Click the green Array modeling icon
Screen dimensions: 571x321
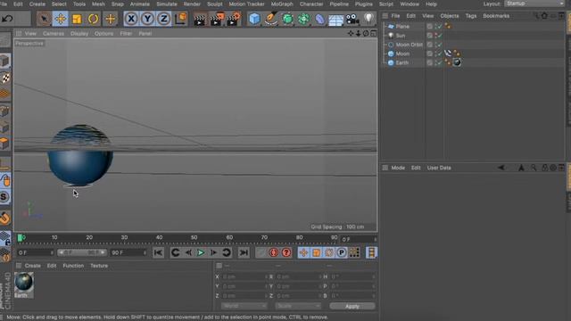tap(303, 19)
